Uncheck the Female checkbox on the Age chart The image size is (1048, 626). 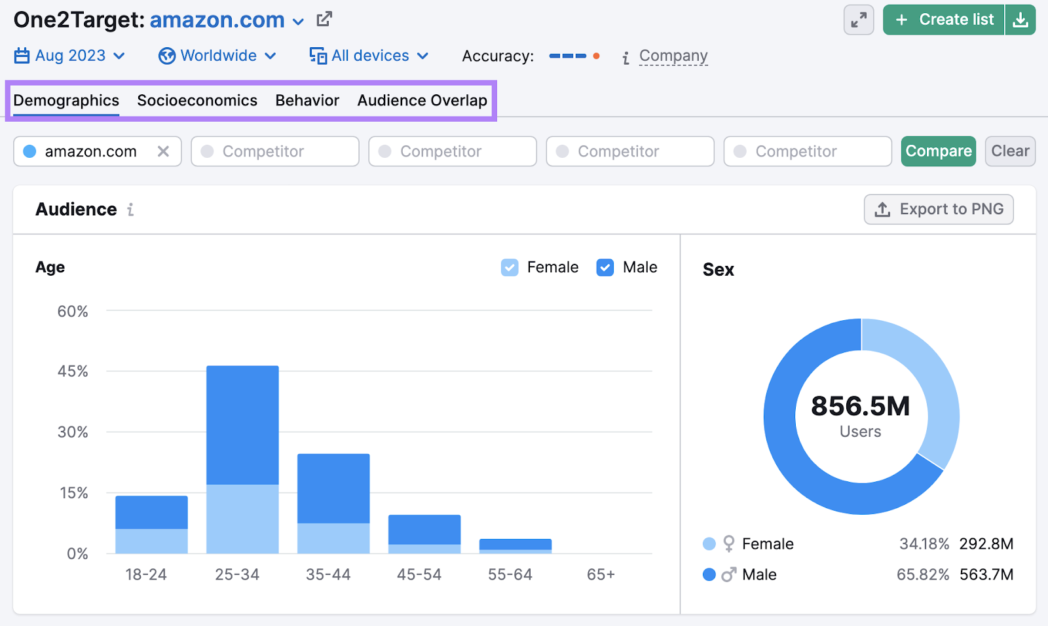pyautogui.click(x=510, y=267)
